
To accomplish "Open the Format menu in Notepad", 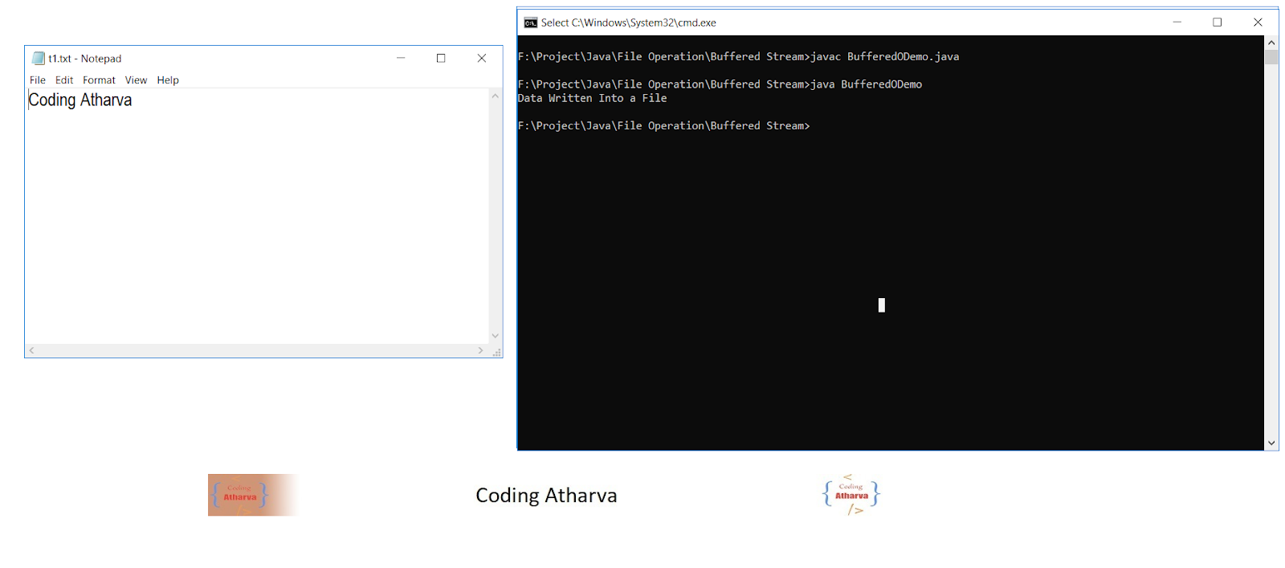I will coord(99,80).
